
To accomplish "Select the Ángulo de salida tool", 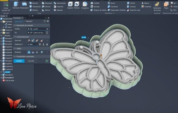I will 98,10.
